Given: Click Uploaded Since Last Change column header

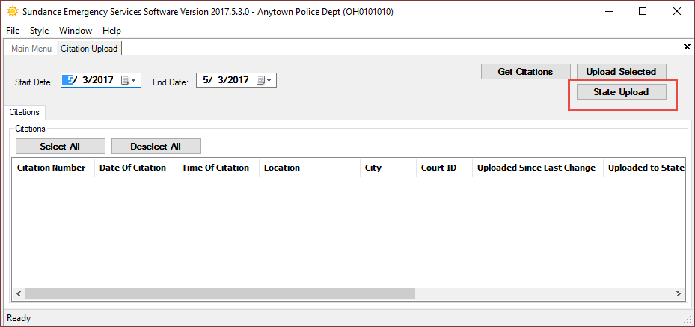Looking at the screenshot, I should 538,168.
